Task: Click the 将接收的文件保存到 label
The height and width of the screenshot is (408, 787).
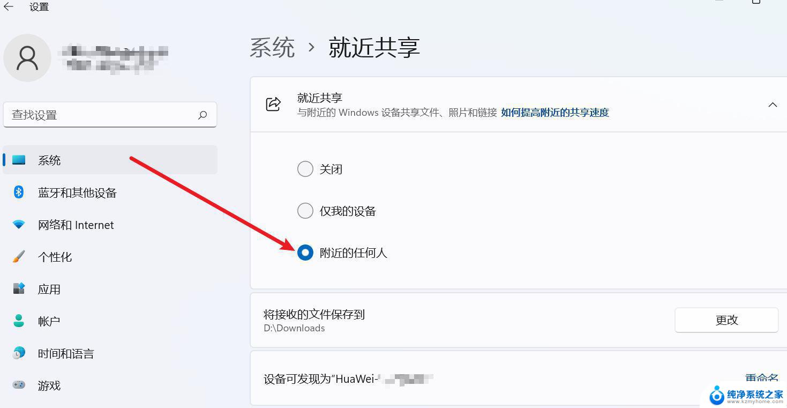Action: 314,314
